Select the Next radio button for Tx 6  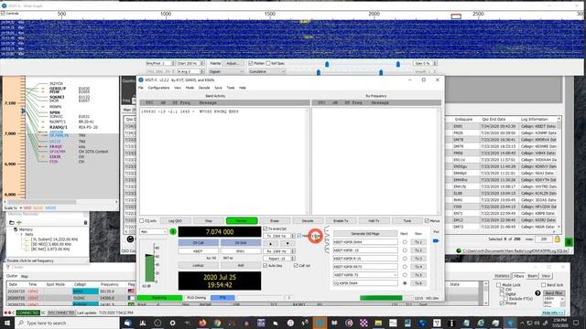tap(405, 283)
